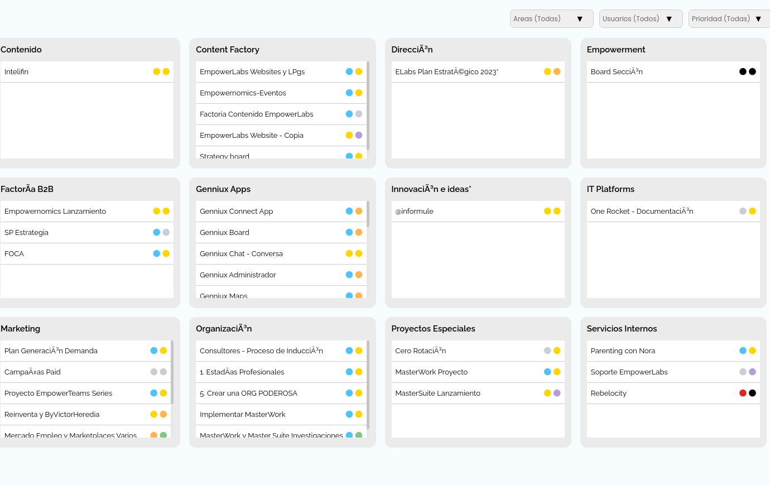
Task: Click the purple dot on MasterSuite Lanzamiento
Action: tap(557, 393)
